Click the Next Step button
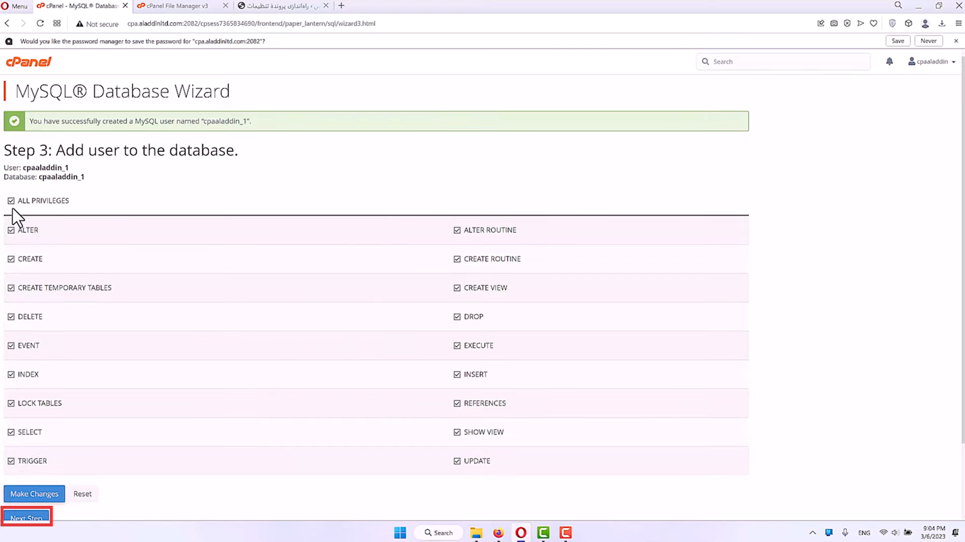Viewport: 965px width, 542px height. point(26,517)
